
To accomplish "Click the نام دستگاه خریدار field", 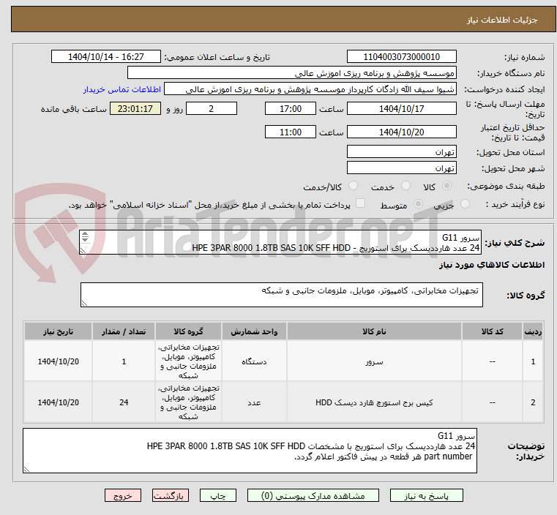I will 291,73.
